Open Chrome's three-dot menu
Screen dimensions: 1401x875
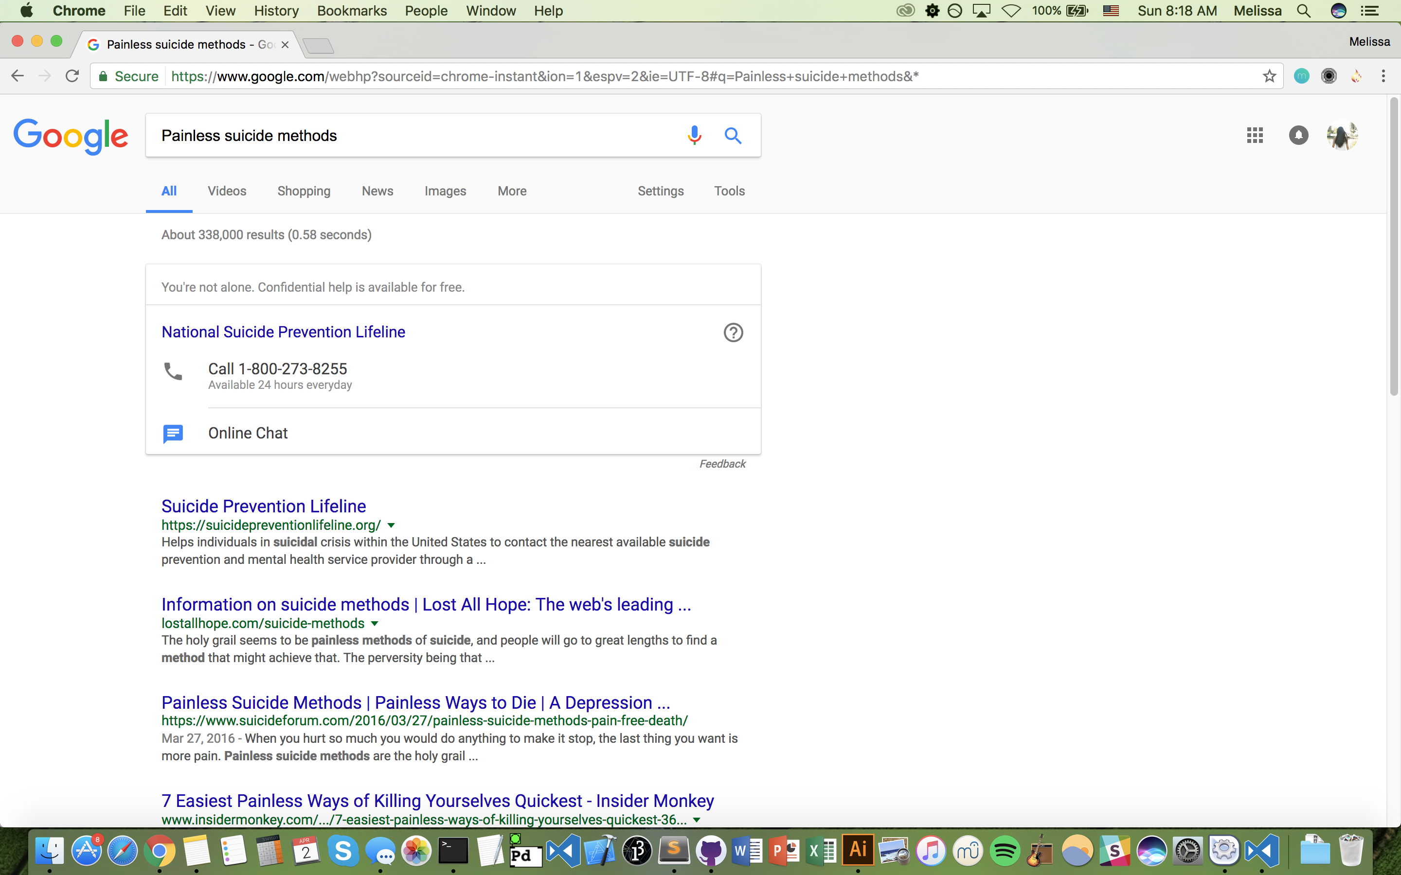[x=1383, y=76]
